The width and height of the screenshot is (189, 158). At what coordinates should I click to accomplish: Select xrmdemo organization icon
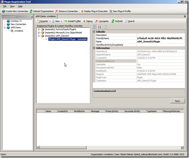(12, 31)
